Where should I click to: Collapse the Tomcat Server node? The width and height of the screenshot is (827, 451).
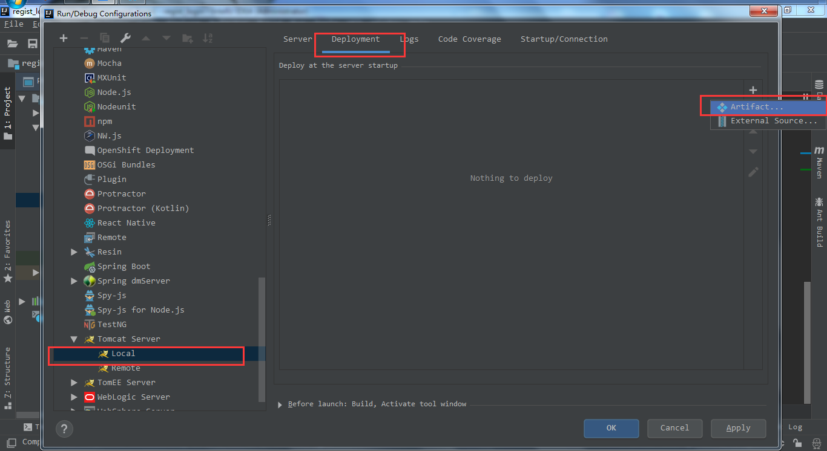tap(74, 339)
